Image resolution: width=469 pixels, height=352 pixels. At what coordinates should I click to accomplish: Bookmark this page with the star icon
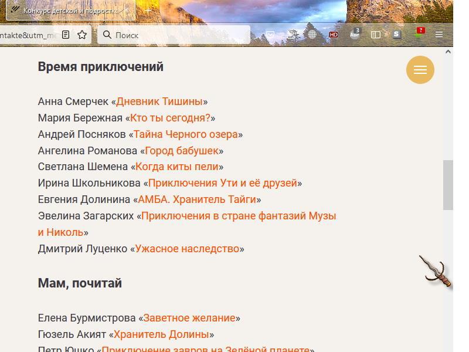click(82, 35)
